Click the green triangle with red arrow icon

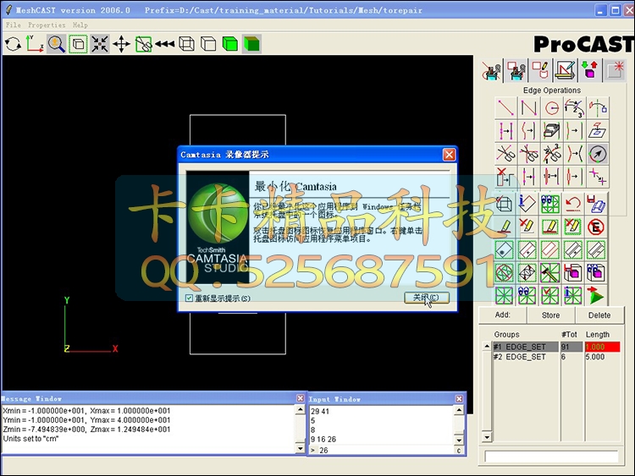point(596,296)
